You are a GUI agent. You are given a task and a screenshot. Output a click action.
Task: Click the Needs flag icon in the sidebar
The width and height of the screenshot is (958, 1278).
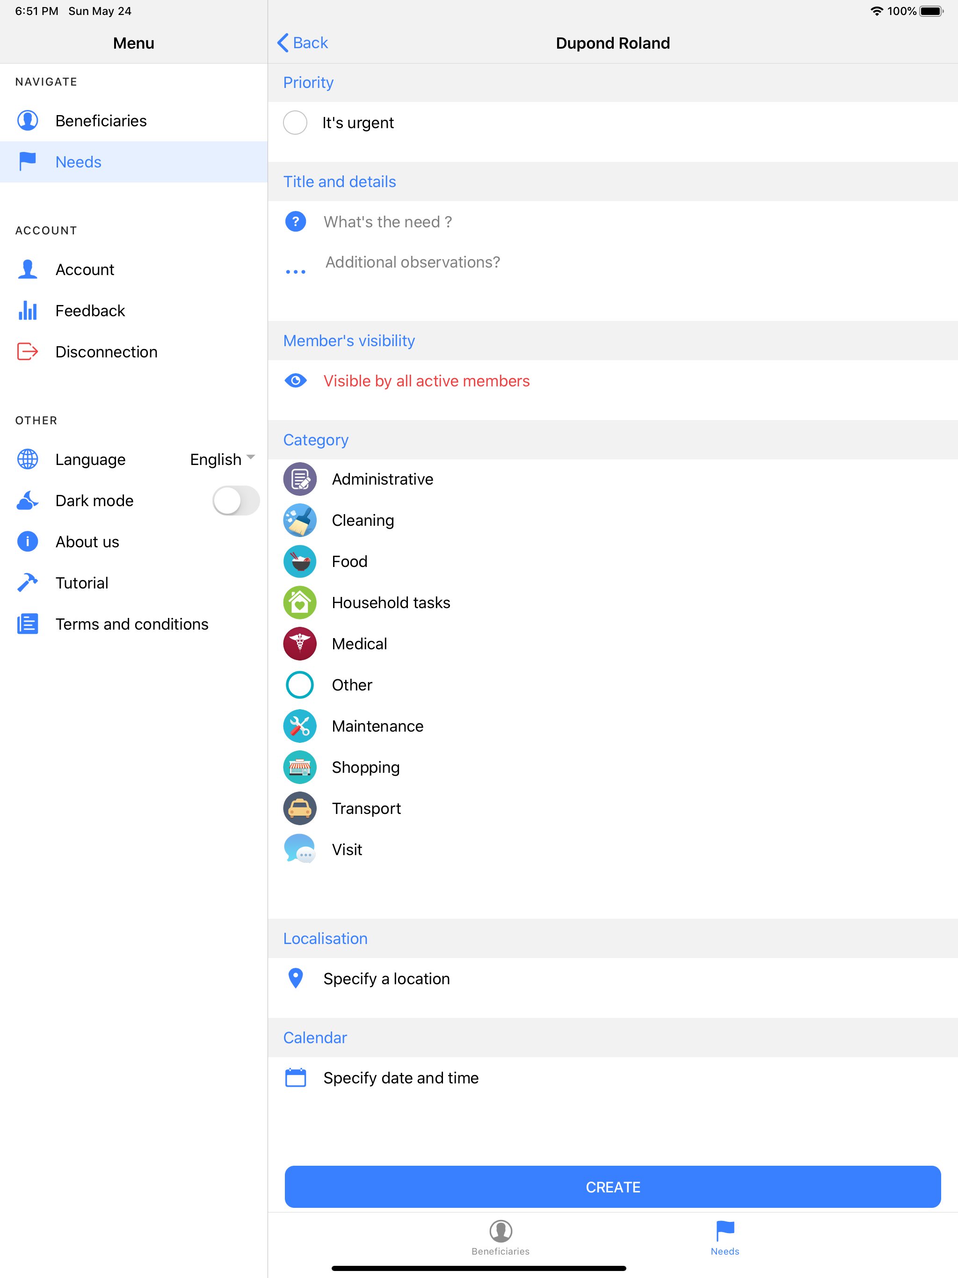click(28, 162)
